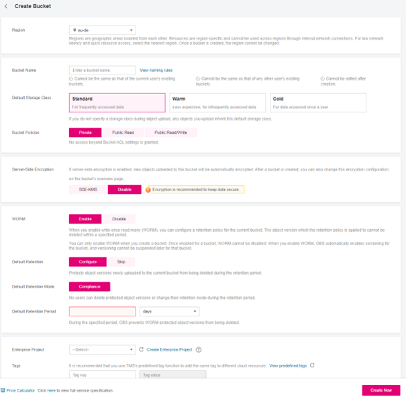Skip the Default Retention configuration
The height and width of the screenshot is (399, 406).
[121, 262]
